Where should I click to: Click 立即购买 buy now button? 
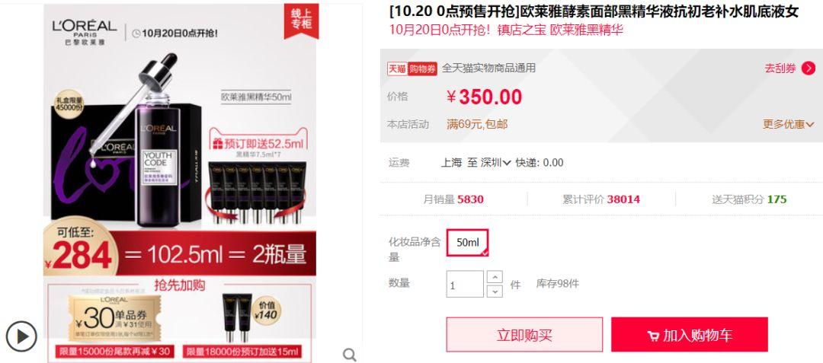click(524, 335)
